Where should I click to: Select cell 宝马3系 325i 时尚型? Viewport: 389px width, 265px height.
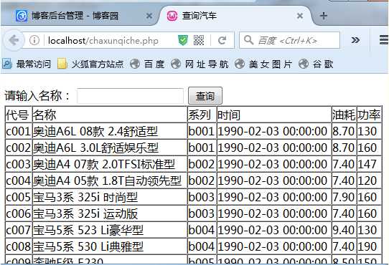coord(110,197)
